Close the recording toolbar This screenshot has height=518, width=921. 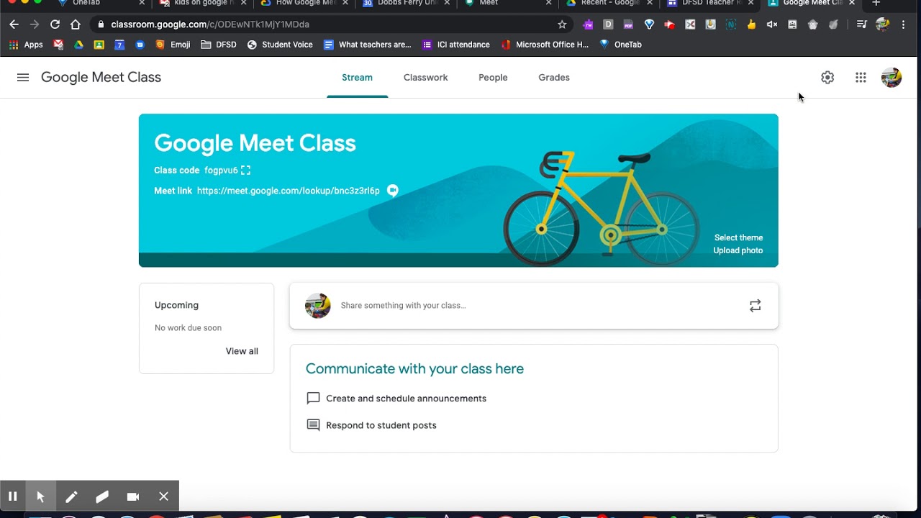[x=164, y=496]
